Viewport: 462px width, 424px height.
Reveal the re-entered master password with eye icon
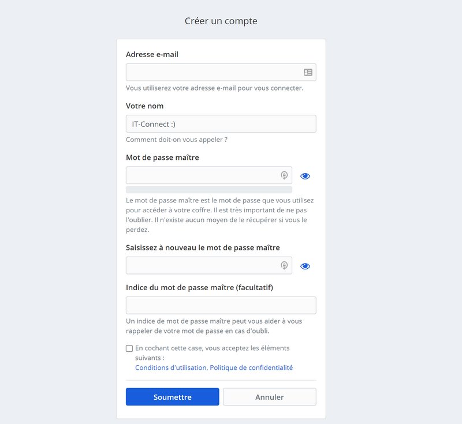coord(305,266)
